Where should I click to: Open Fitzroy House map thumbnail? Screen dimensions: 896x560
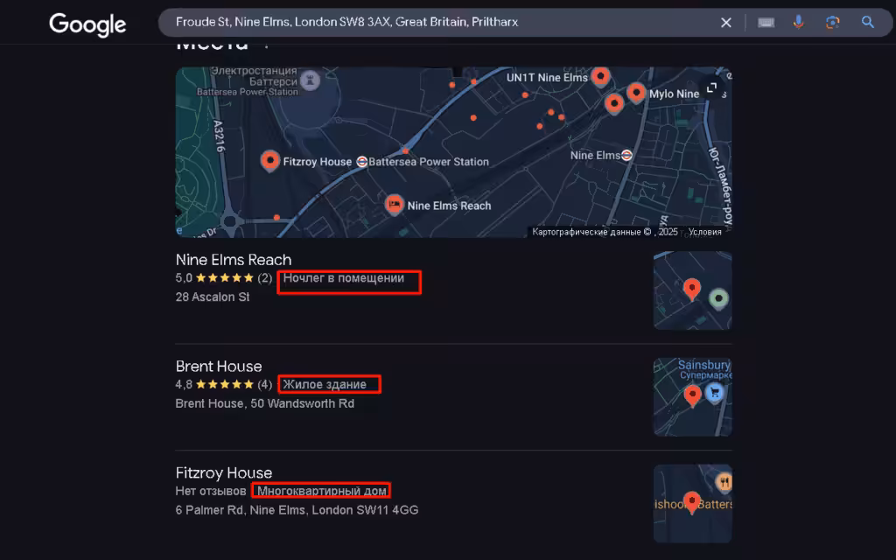tap(693, 503)
